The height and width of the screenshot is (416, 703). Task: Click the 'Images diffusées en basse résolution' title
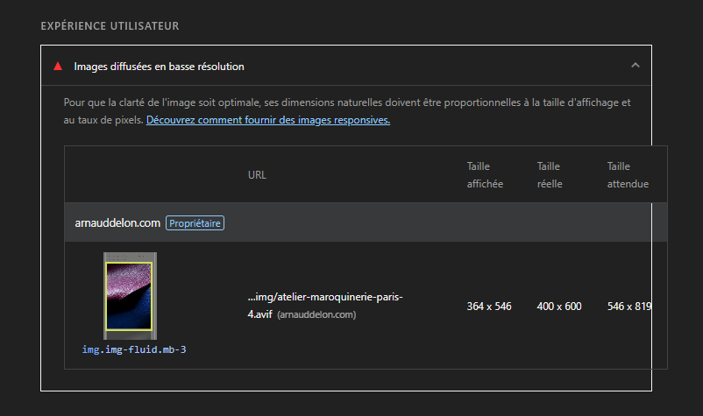point(159,66)
